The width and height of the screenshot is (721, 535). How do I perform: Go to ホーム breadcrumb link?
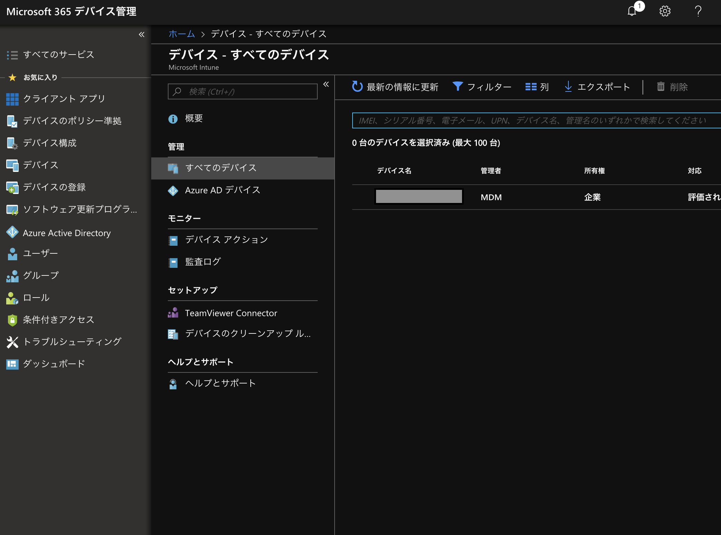[182, 34]
